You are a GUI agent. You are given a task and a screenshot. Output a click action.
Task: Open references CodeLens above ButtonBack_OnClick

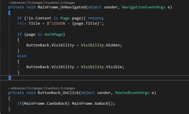pyautogui.click(x=17, y=88)
